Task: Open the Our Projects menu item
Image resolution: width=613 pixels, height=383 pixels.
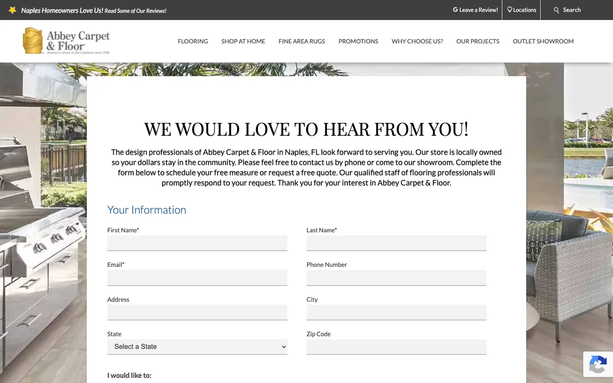Action: point(478,41)
